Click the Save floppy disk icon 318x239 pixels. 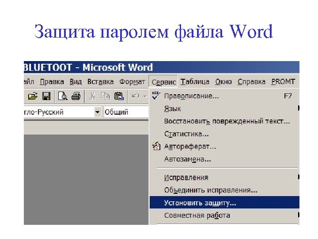coord(46,96)
